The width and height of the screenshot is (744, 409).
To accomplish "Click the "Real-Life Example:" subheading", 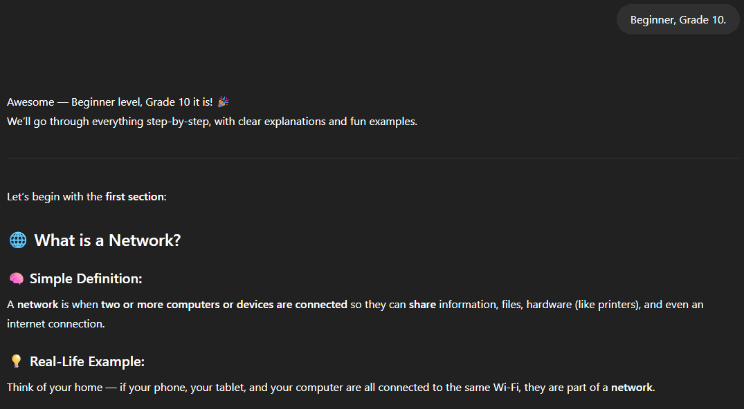I will [87, 362].
